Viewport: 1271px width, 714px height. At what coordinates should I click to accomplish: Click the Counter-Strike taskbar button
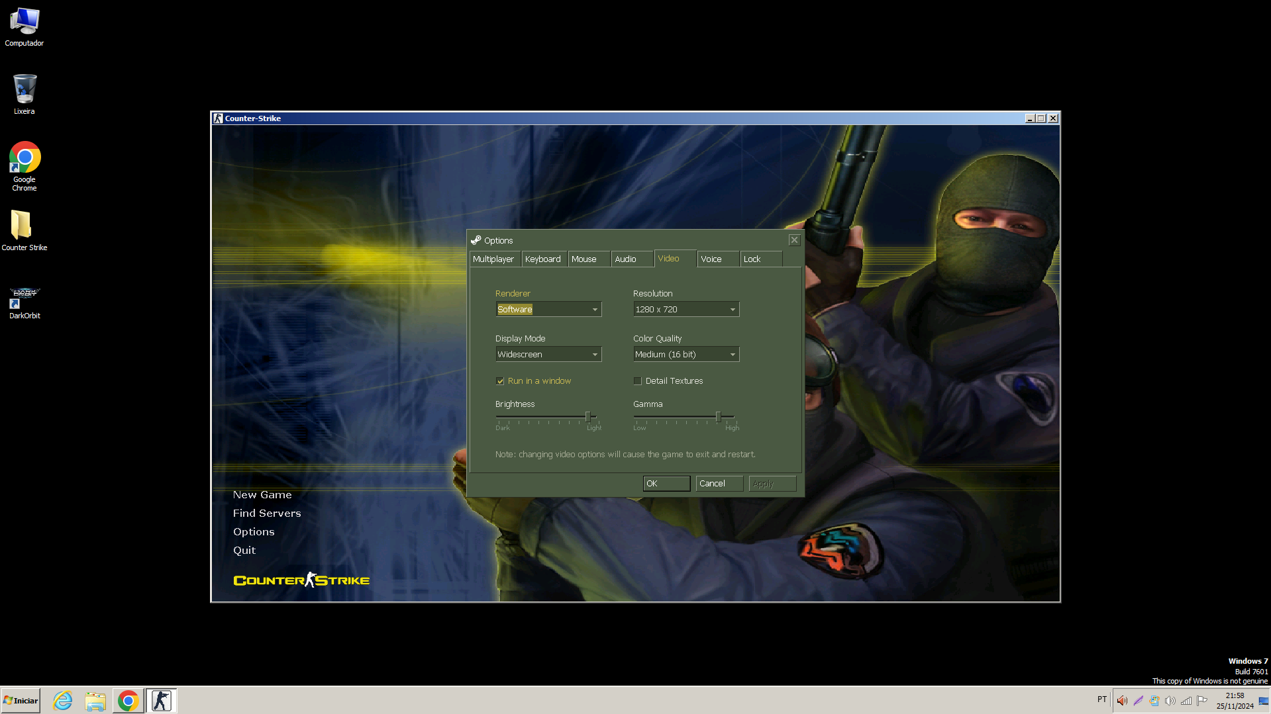[x=161, y=701]
